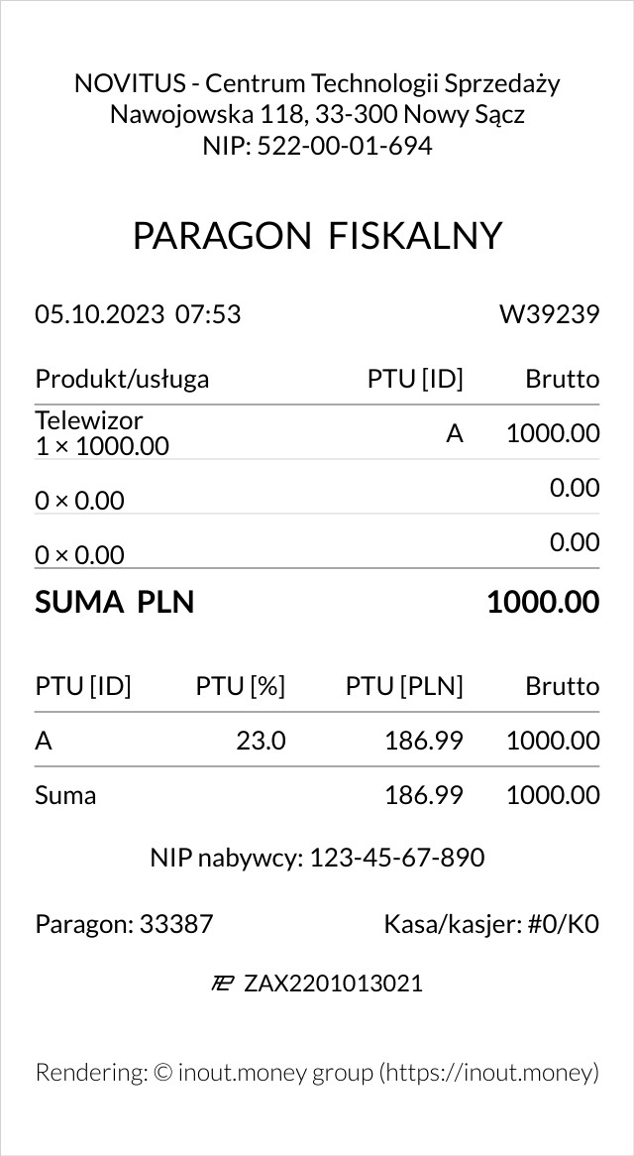Open the https://inout.money link in footer

pyautogui.click(x=489, y=1072)
